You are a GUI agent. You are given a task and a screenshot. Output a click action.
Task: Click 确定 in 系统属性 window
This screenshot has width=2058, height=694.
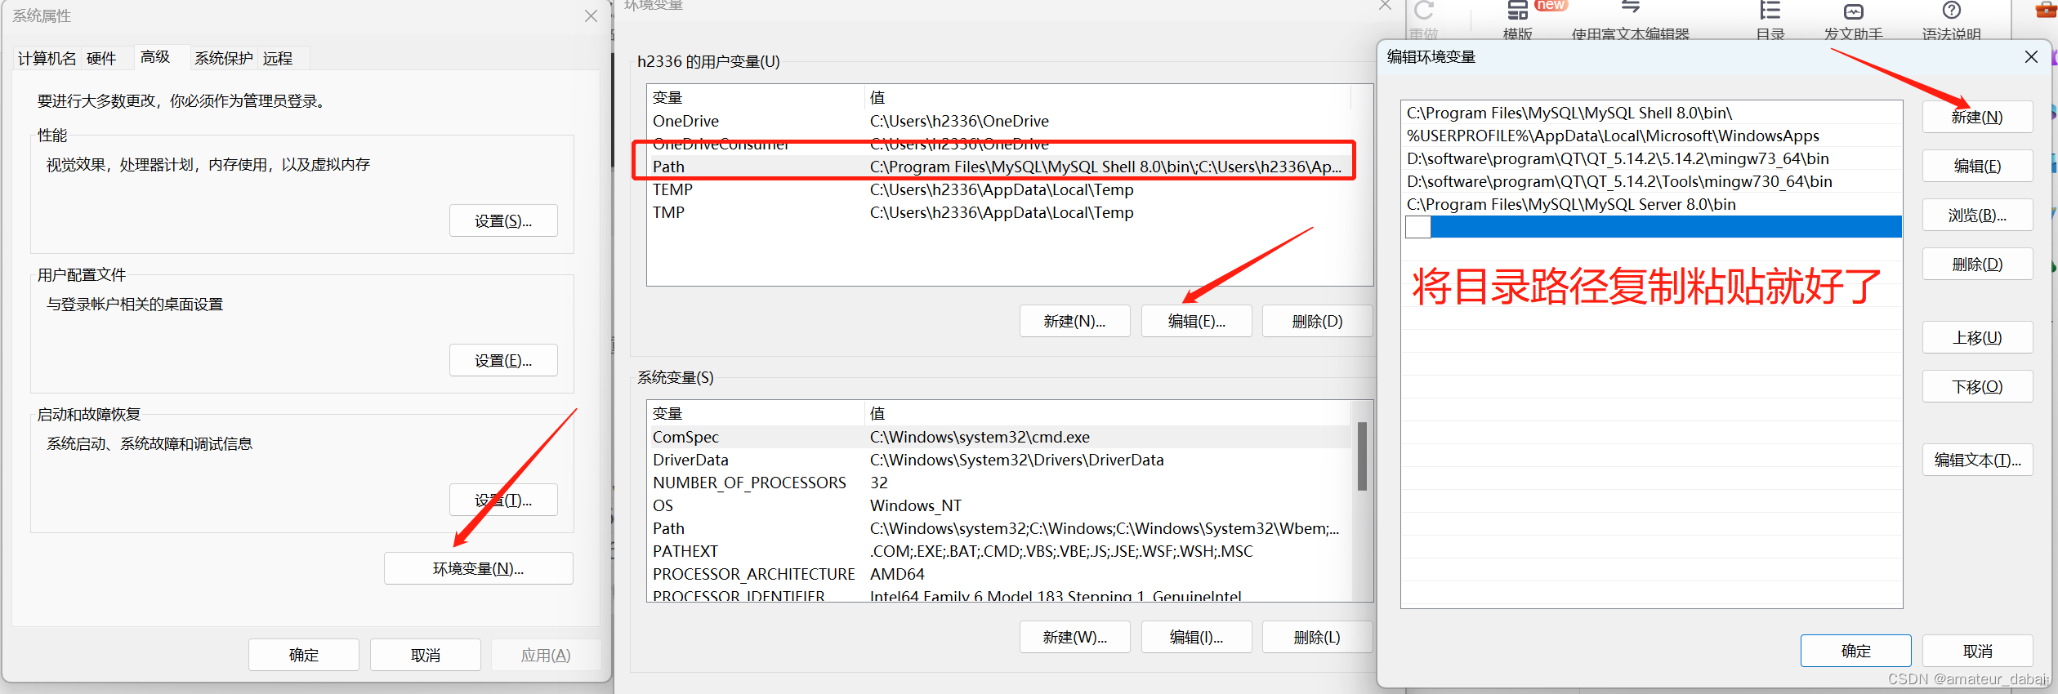pyautogui.click(x=304, y=656)
